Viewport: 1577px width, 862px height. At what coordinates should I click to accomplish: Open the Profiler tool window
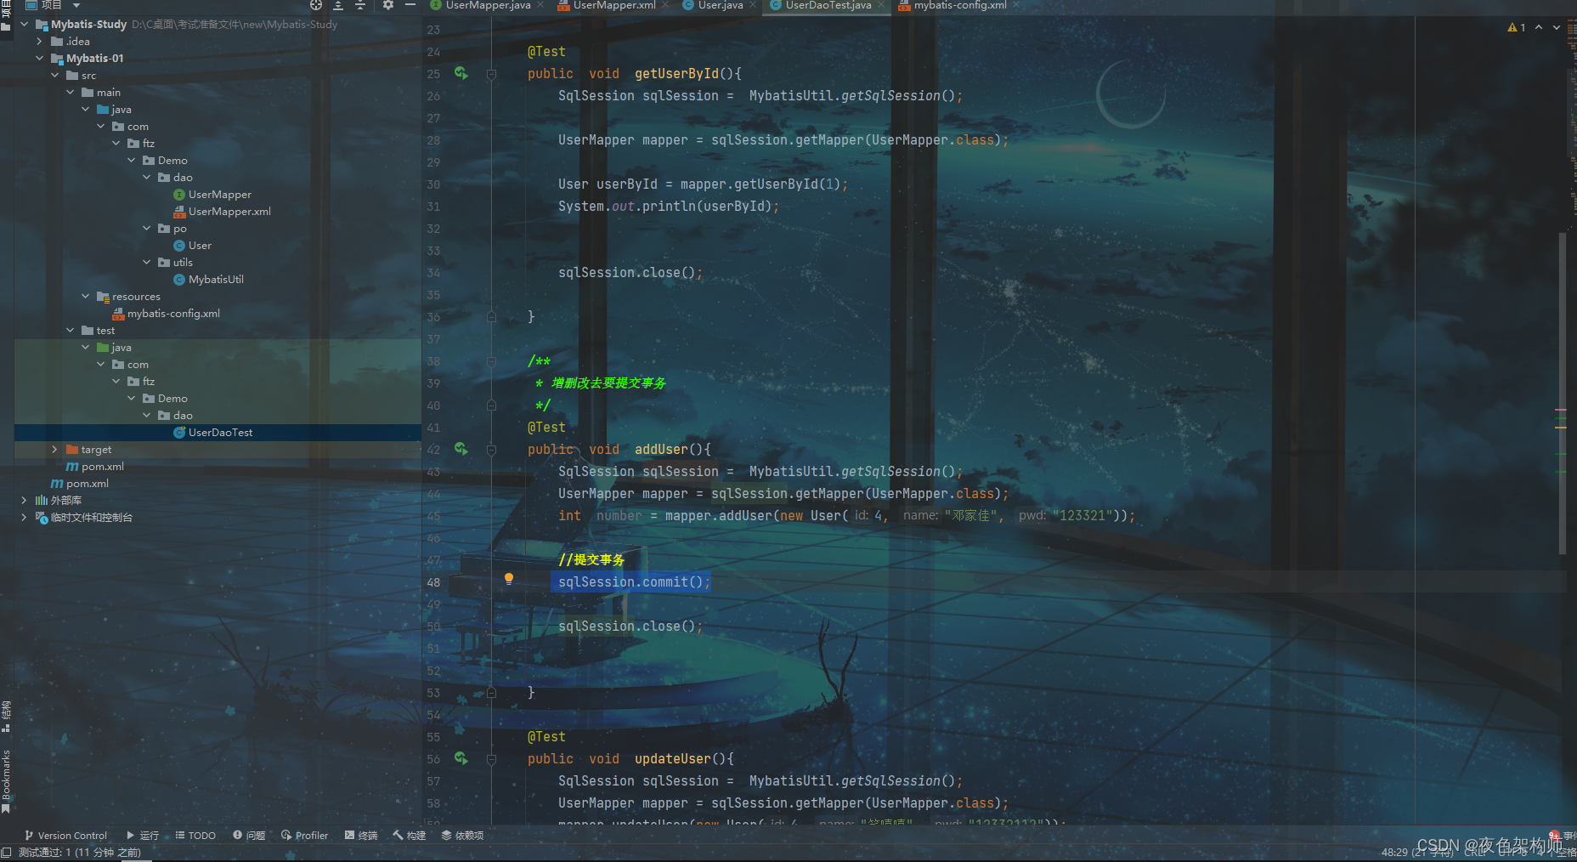[304, 836]
